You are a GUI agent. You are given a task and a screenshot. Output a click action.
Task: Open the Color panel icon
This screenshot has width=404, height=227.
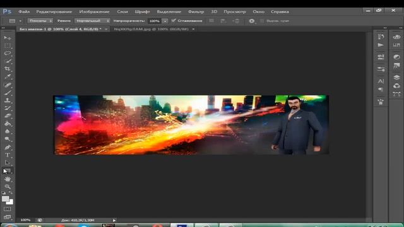tap(396, 37)
